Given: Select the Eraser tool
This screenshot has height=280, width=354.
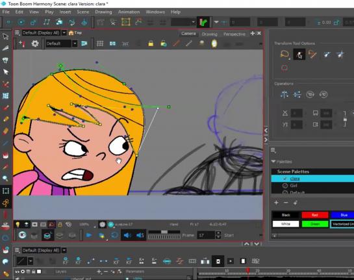Looking at the screenshot, I should [x=6, y=131].
